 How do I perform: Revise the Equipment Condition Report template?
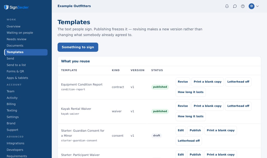coord(183,82)
